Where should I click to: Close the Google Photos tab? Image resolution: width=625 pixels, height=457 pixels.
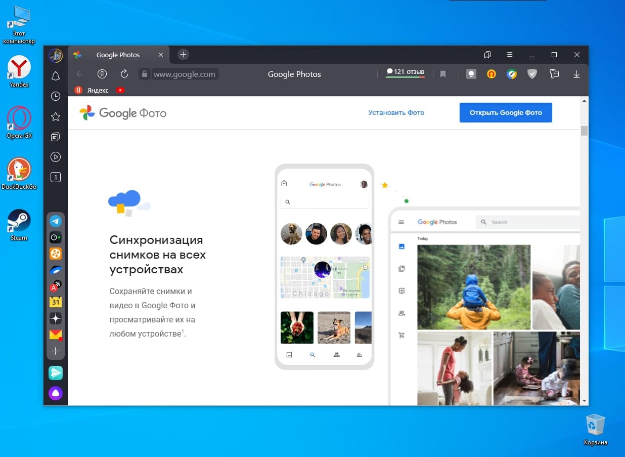pos(161,55)
